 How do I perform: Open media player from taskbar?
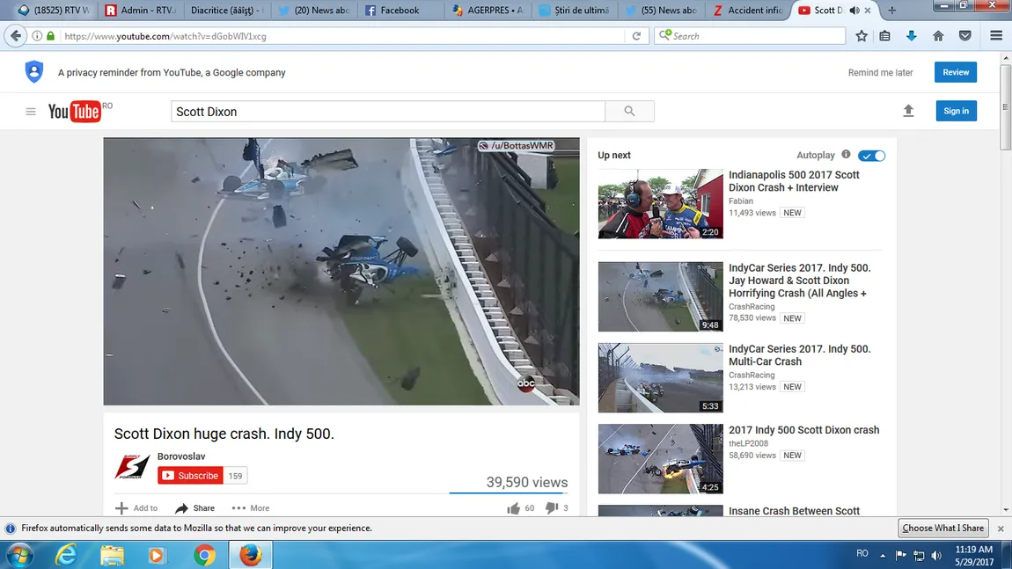pyautogui.click(x=157, y=555)
